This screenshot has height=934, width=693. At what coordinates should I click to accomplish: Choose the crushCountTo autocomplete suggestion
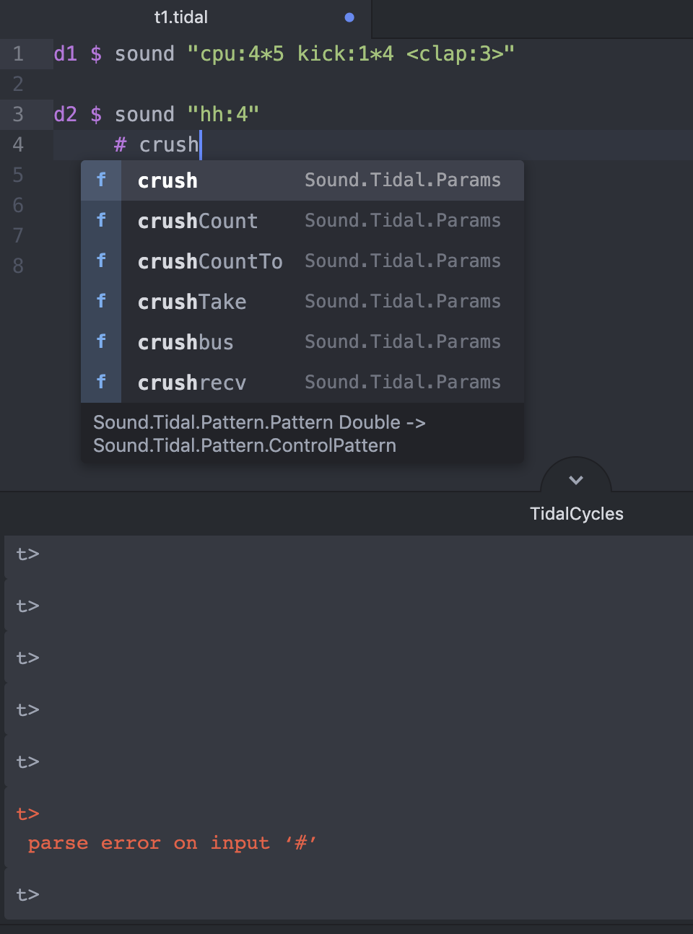(210, 261)
